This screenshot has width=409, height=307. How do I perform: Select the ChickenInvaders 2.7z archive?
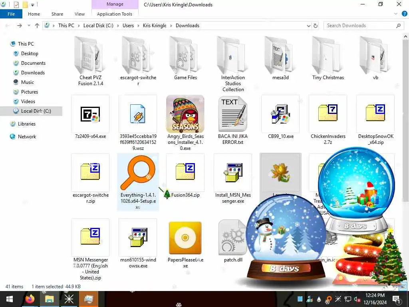[328, 120]
